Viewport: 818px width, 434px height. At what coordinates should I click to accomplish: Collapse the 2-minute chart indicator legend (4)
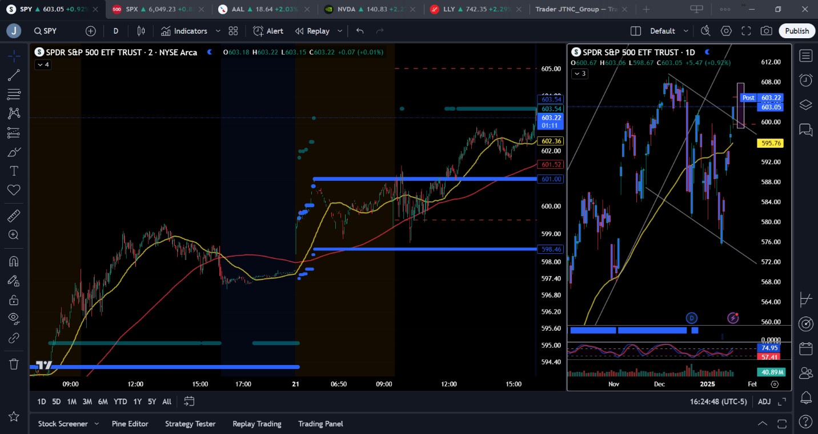pos(43,64)
